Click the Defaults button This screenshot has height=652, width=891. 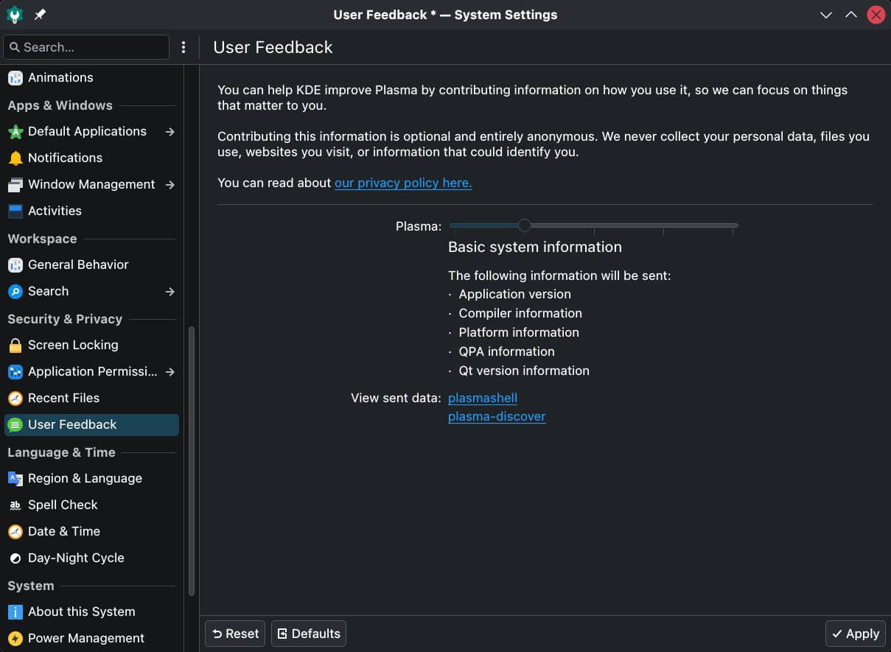(x=309, y=634)
